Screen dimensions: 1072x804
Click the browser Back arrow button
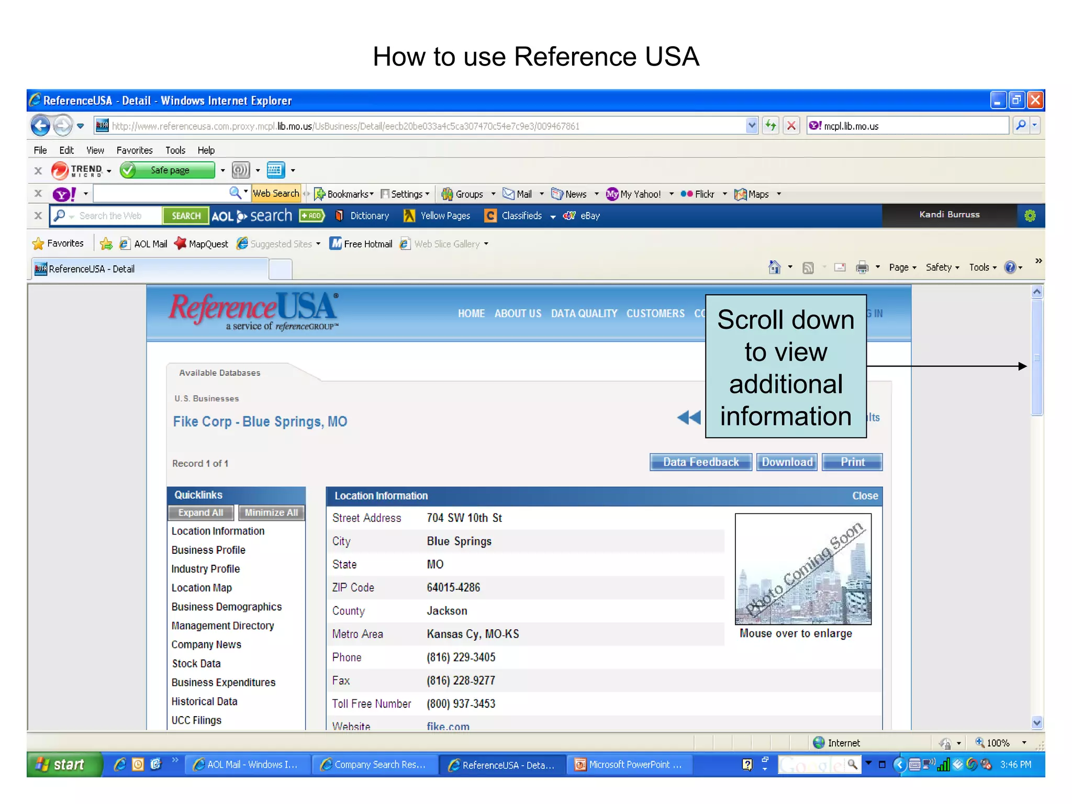[x=40, y=126]
